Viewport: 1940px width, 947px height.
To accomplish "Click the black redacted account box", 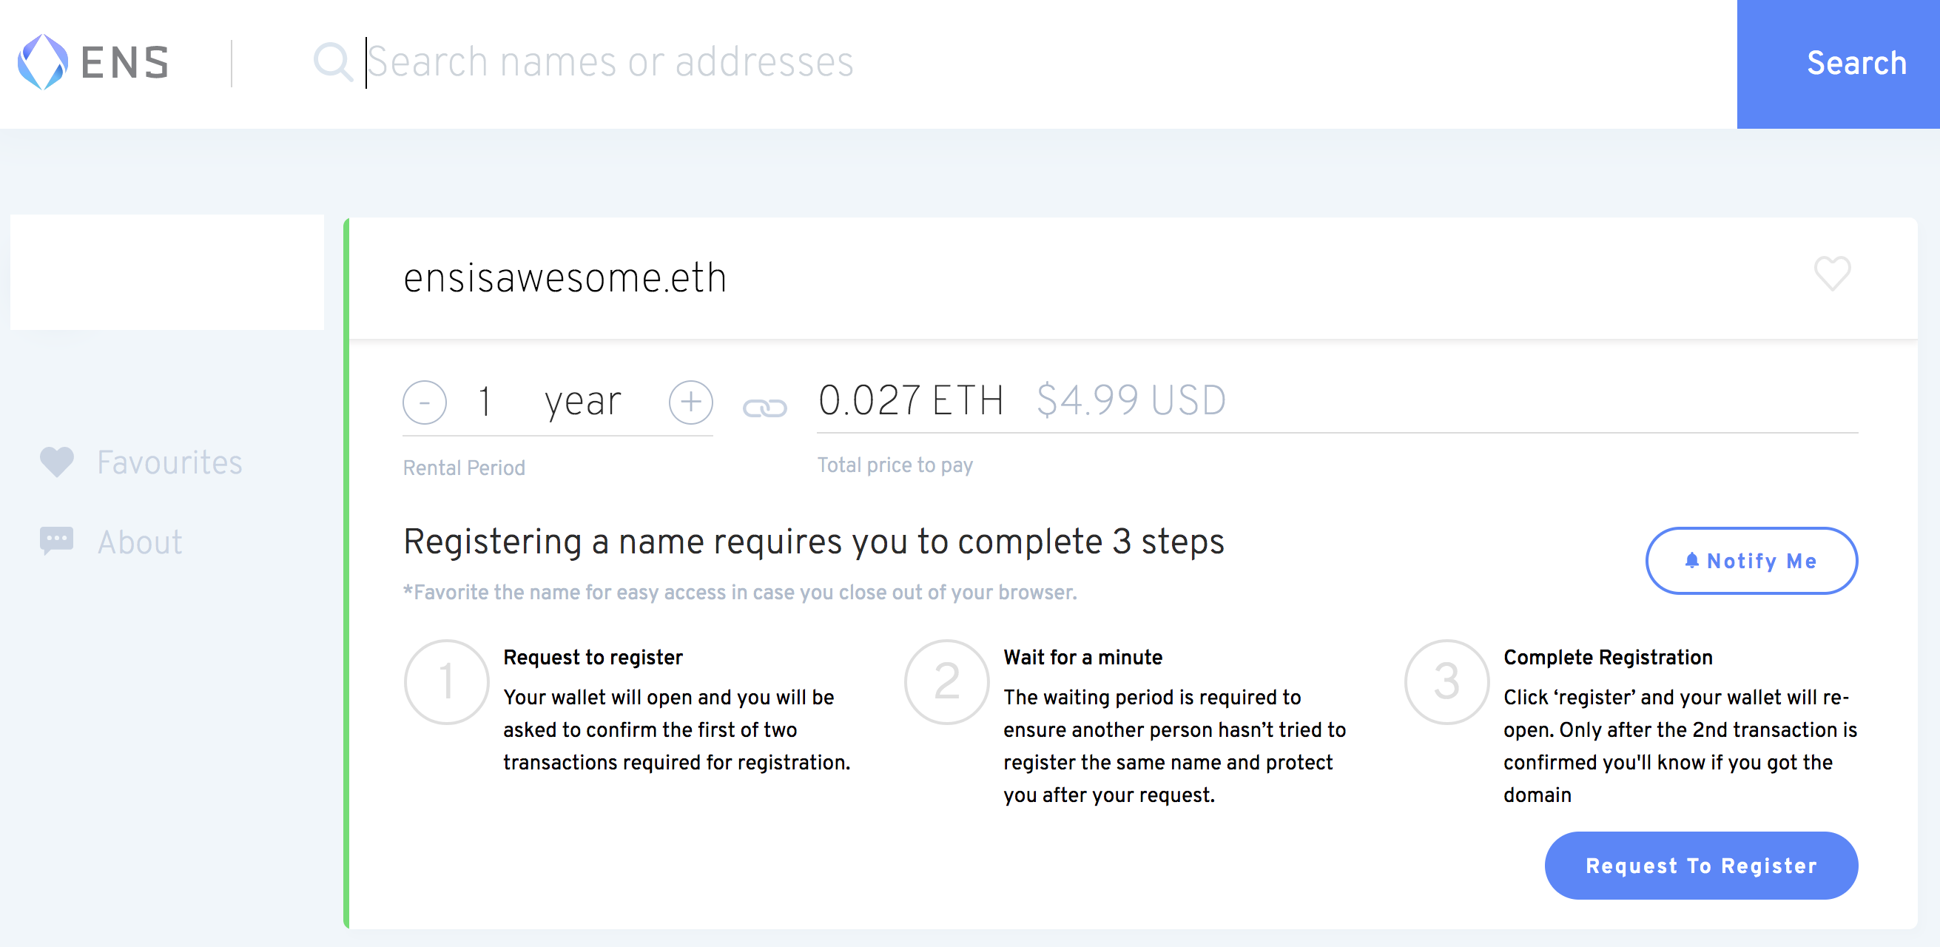I will click(167, 272).
